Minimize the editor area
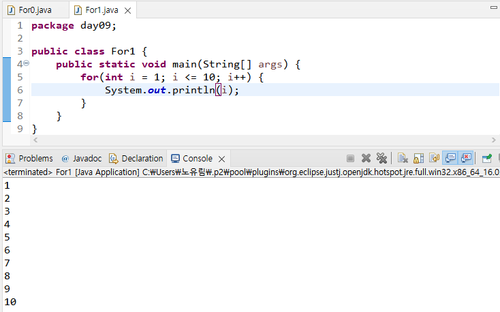Viewport: 500px width, 312px height. 494,7
